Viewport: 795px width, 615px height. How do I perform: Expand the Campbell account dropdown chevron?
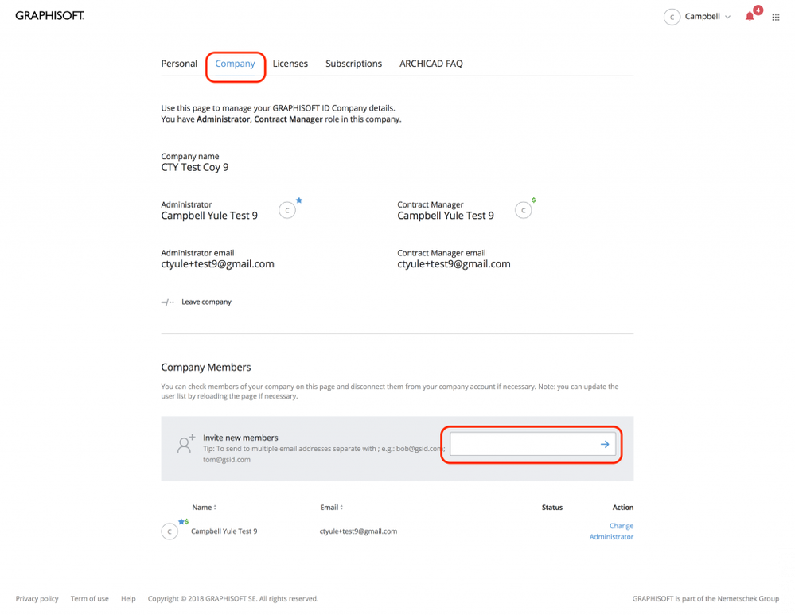(x=727, y=17)
